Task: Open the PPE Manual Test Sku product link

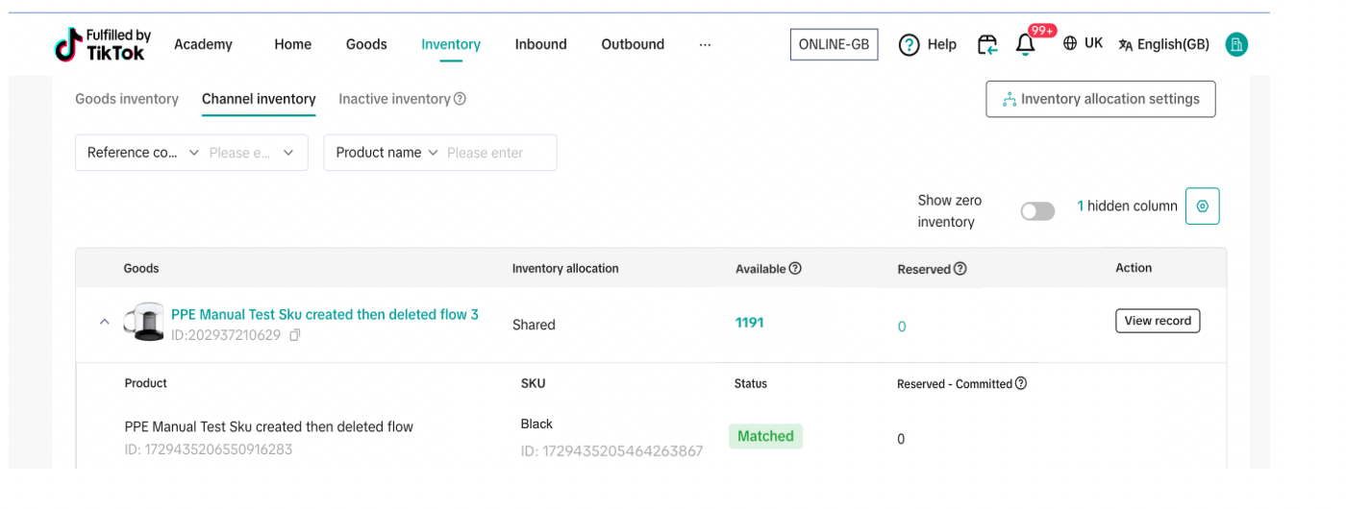Action: 324,314
